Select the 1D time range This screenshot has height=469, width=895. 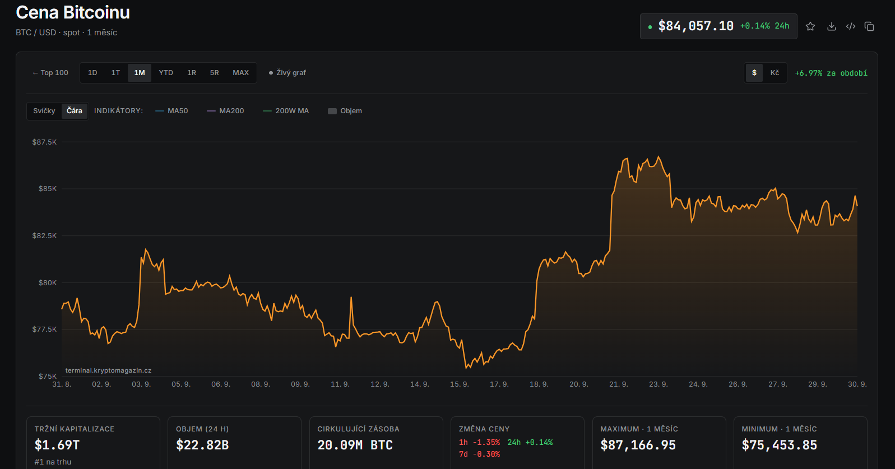coord(92,73)
